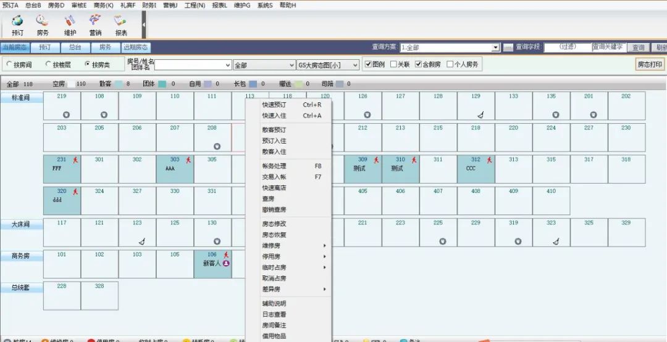Switch to the 远期房态 tab

[136, 47]
